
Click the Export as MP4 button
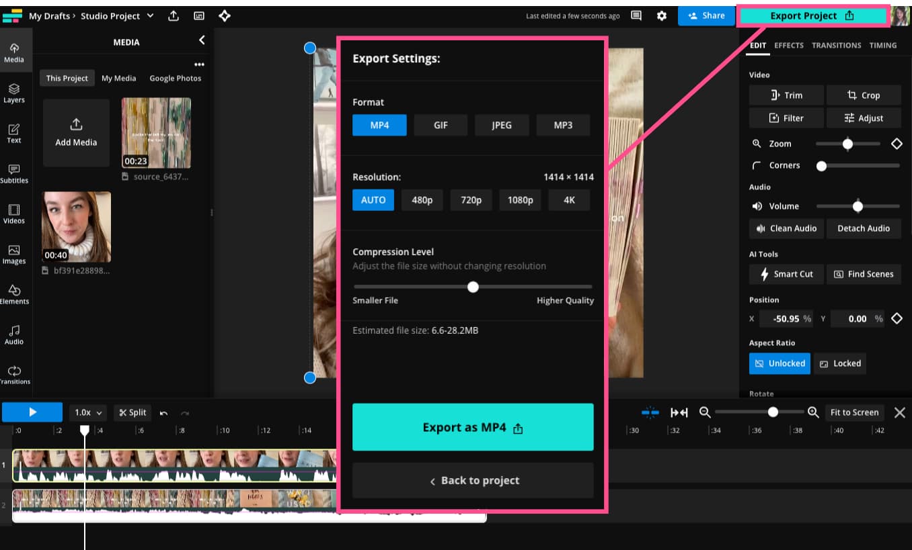473,428
